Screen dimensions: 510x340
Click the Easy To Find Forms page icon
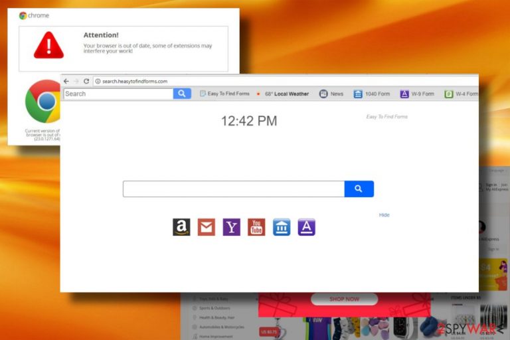[203, 94]
